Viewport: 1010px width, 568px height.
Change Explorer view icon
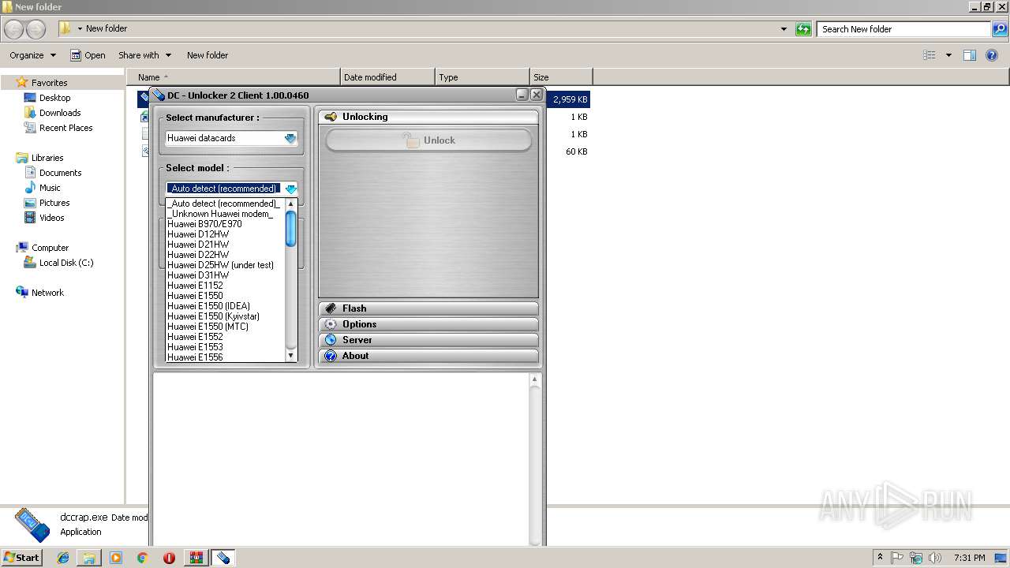pos(930,55)
